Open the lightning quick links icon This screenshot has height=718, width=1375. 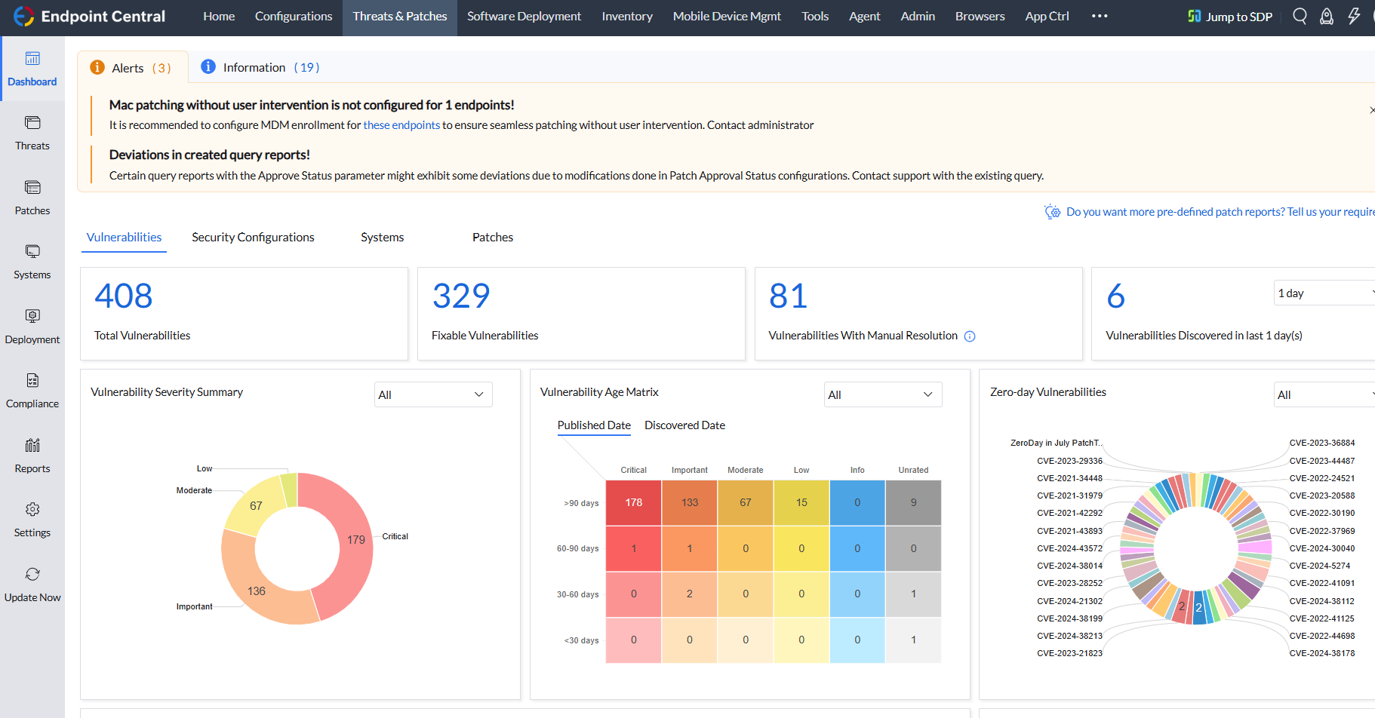click(x=1354, y=16)
